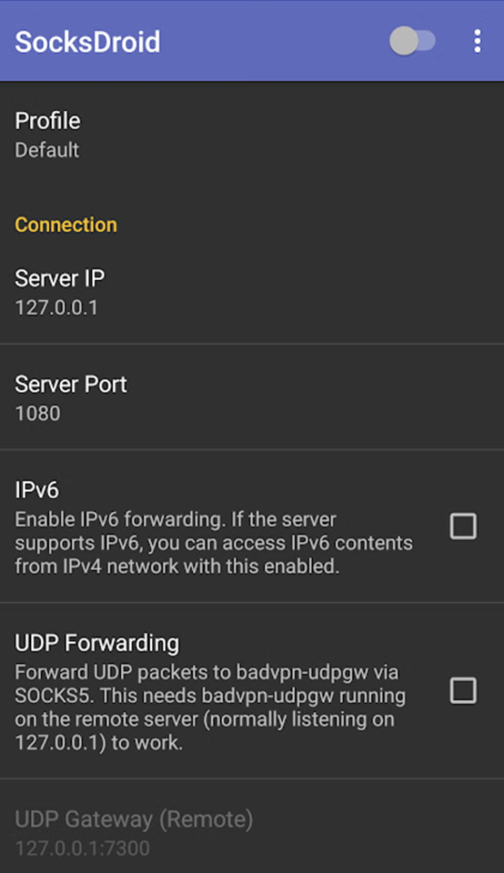Select the Default profile entry
Image resolution: width=504 pixels, height=873 pixels.
point(46,151)
